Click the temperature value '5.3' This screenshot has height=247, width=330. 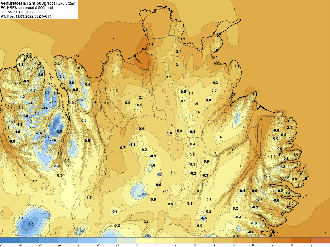(151, 45)
